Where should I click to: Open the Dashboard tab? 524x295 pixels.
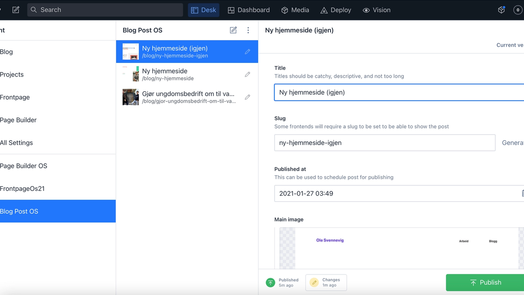[248, 10]
